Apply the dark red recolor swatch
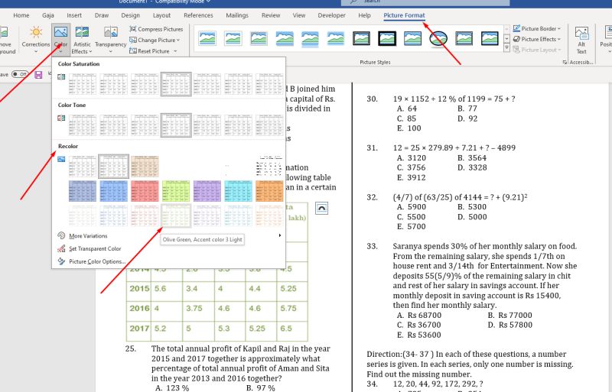 click(x=145, y=191)
